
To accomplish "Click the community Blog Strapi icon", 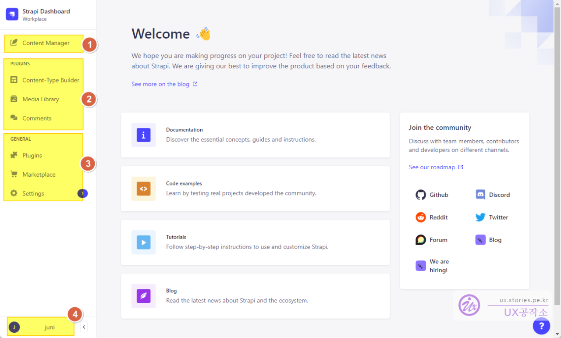I will pos(480,240).
